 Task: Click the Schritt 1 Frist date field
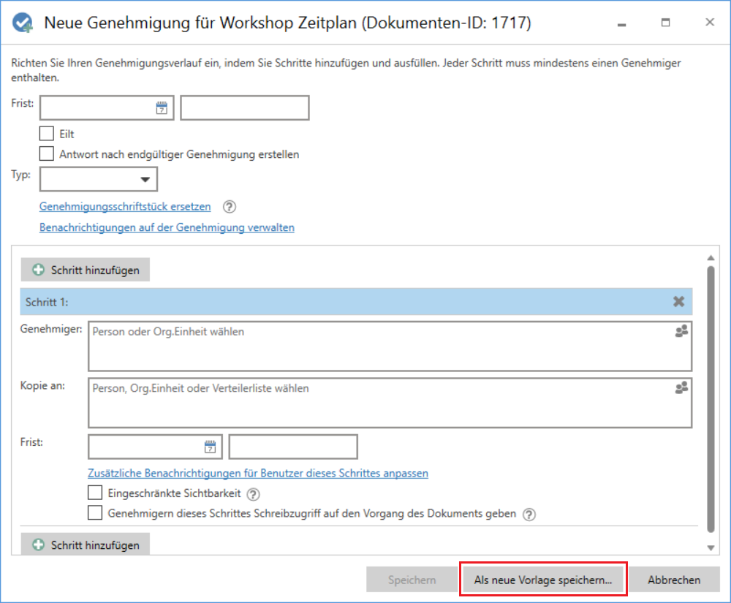coord(155,447)
